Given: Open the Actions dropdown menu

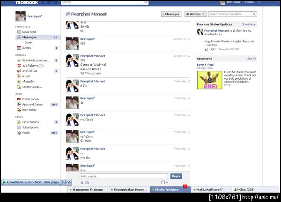Looking at the screenshot, I should [195, 14].
